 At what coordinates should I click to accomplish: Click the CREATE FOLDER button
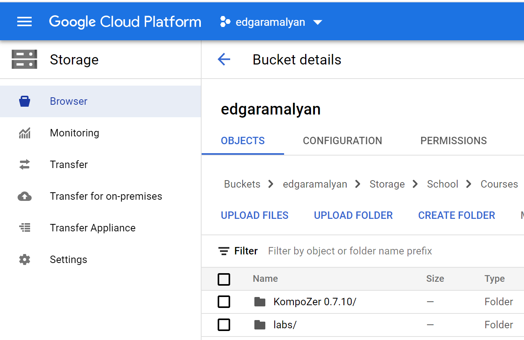click(x=456, y=215)
